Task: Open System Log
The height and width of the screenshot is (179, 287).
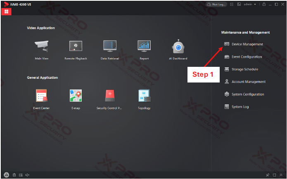Action: (x=237, y=107)
